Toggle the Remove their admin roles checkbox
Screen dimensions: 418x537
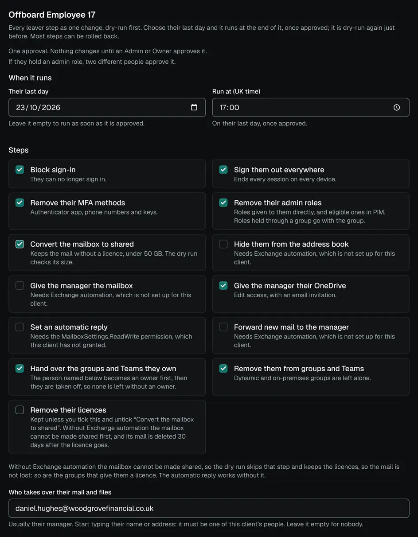click(223, 202)
